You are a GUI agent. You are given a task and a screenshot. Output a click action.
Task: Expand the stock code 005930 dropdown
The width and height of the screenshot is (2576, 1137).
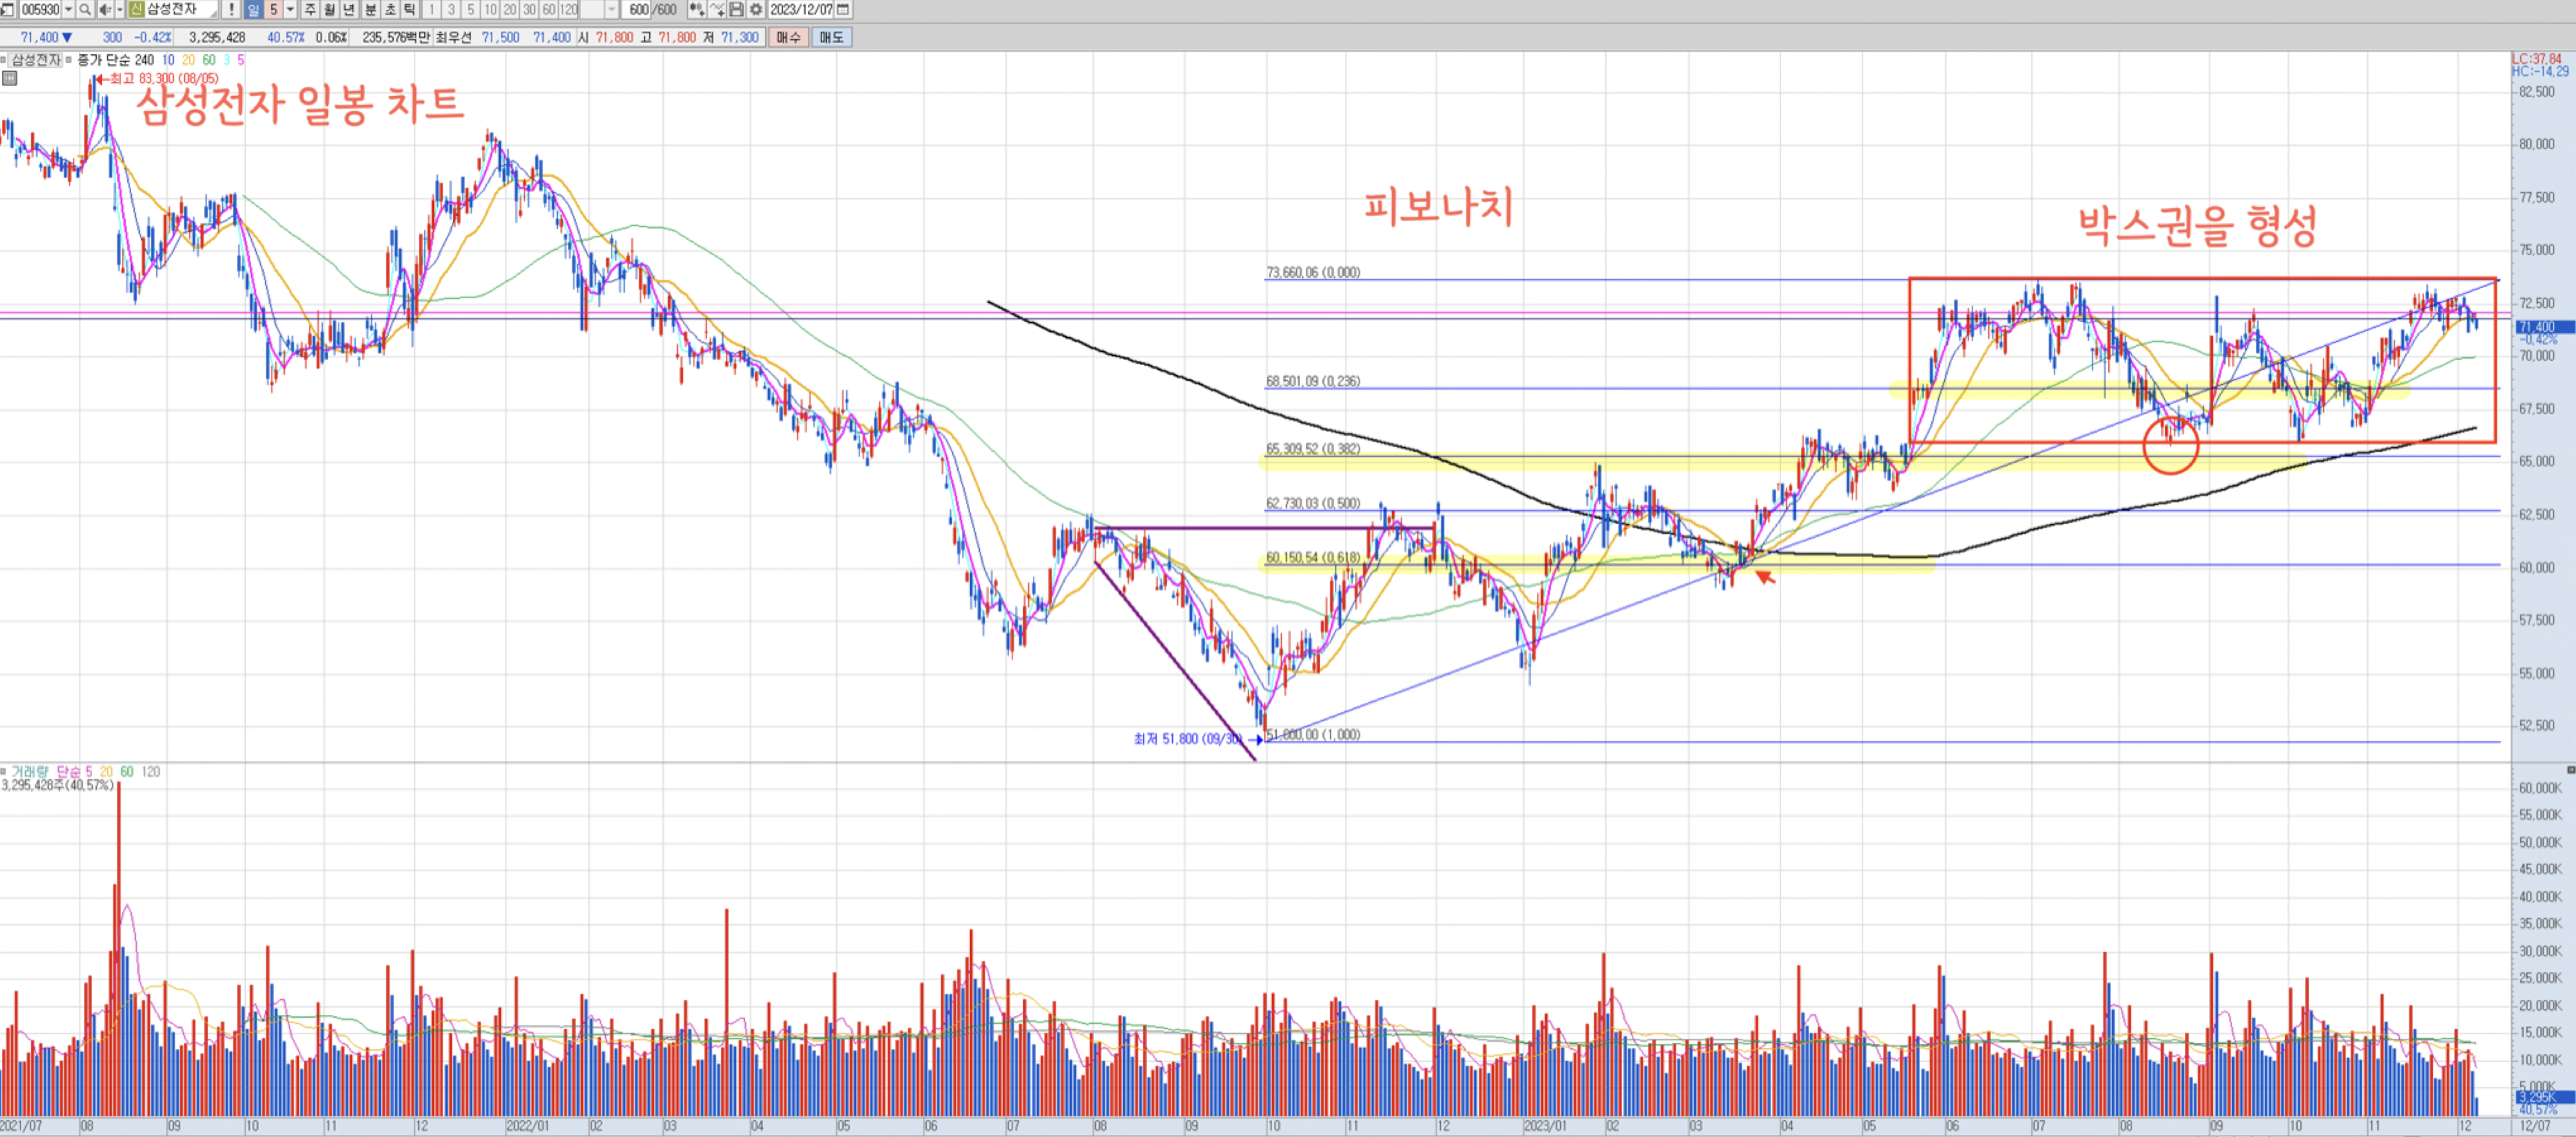pyautogui.click(x=68, y=10)
